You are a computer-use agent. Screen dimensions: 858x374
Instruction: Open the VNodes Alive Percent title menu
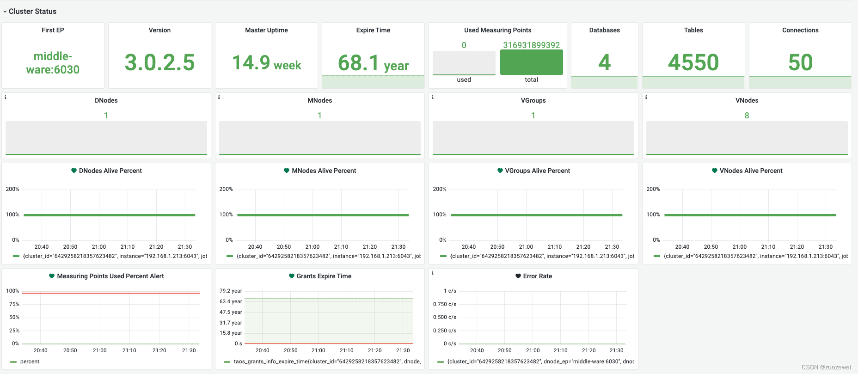[x=751, y=171]
